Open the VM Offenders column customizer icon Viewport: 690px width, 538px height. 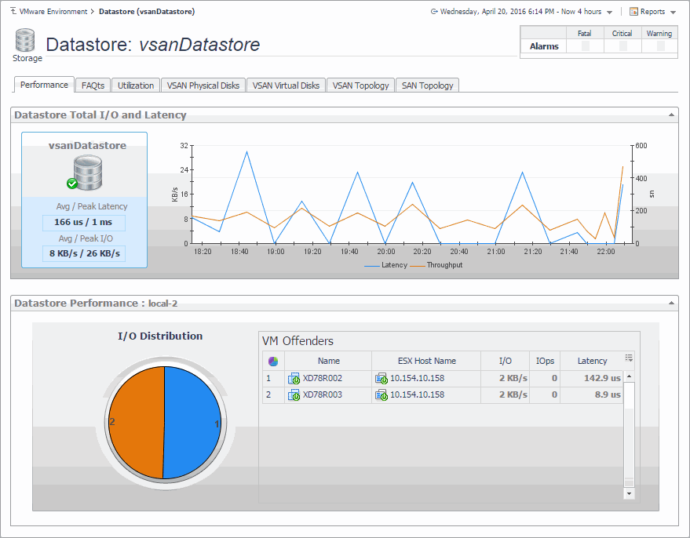[x=628, y=358]
